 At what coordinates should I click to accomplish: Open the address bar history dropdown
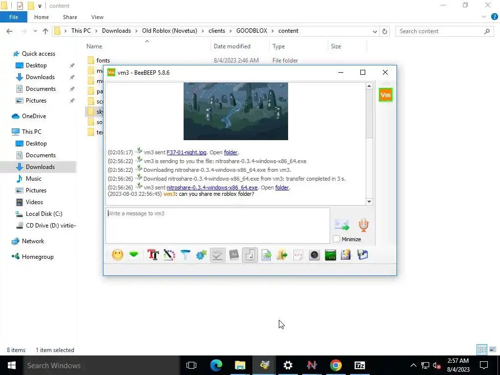click(x=375, y=31)
